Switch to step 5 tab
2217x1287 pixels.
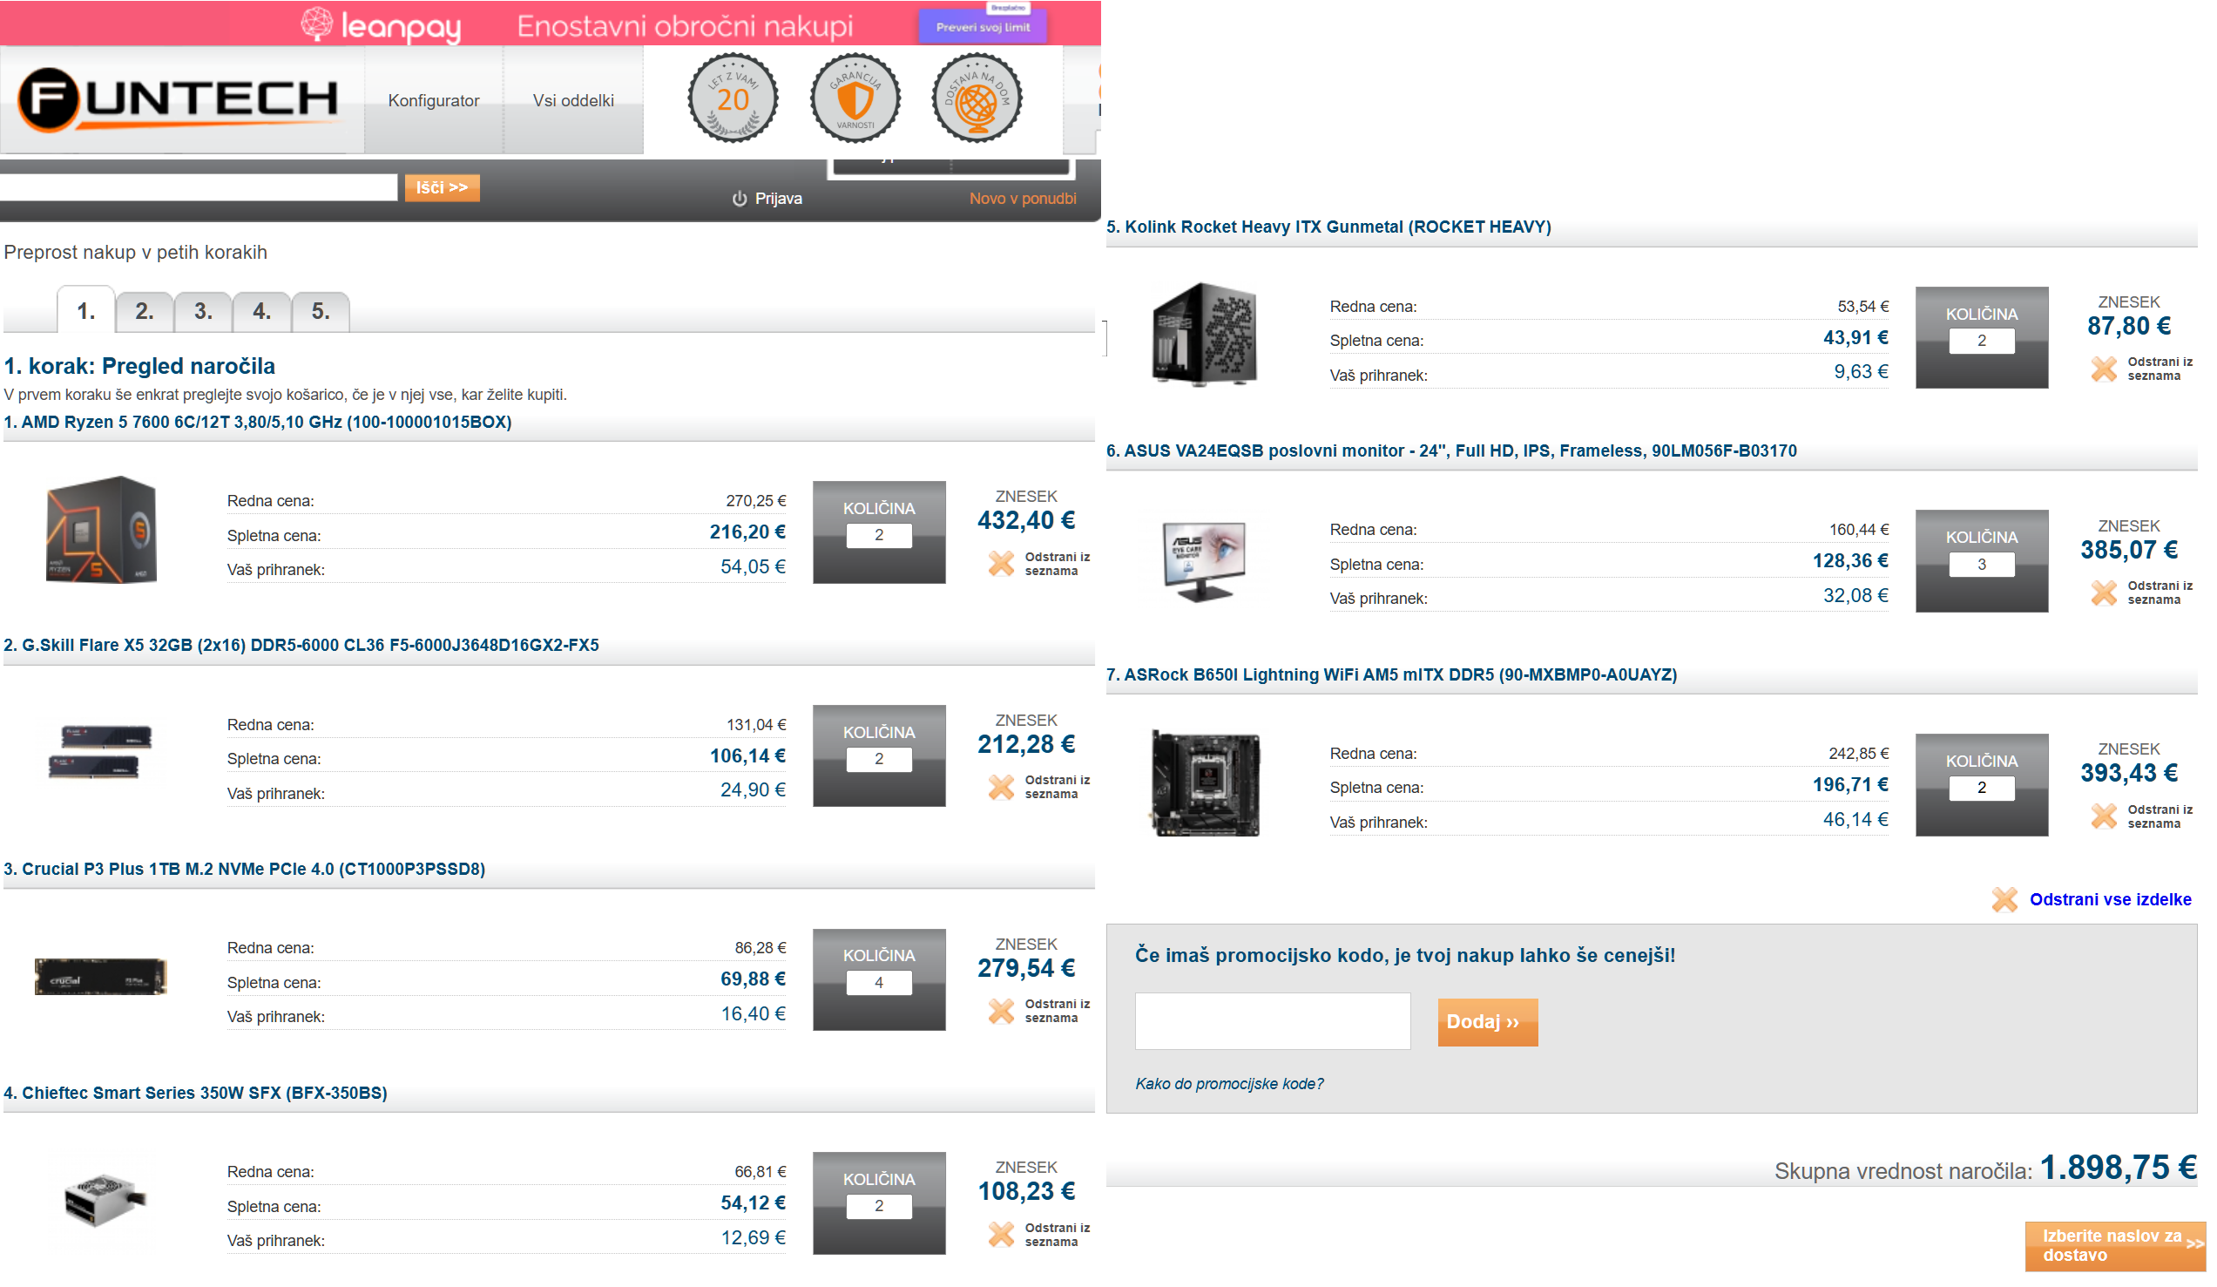[321, 312]
